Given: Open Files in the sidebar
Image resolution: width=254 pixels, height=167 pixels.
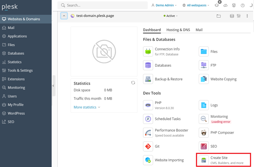Looking at the screenshot, I should pyautogui.click(x=26, y=45).
